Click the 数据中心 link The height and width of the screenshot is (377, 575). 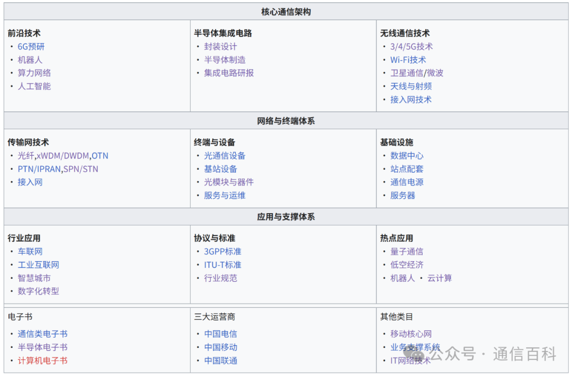[x=407, y=156]
